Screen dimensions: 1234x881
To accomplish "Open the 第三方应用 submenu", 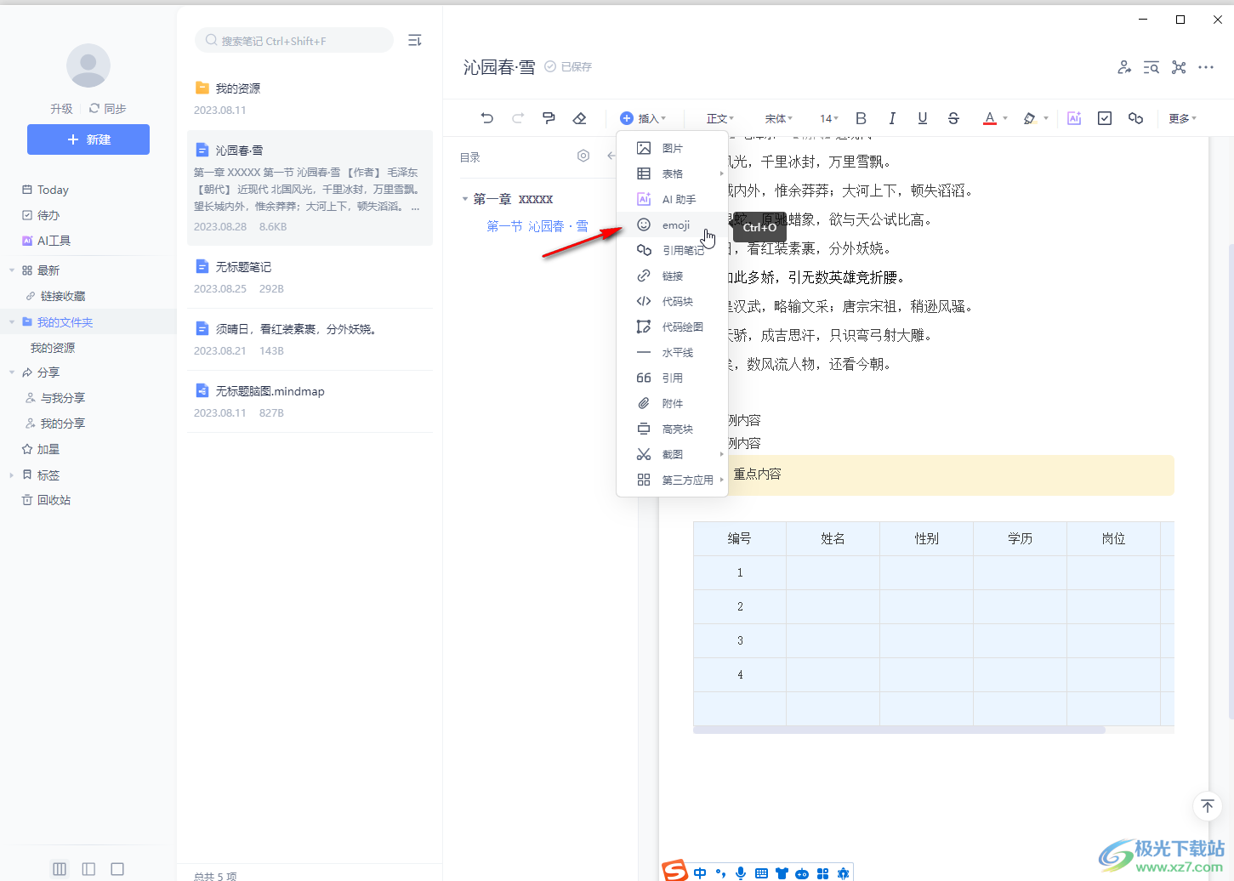I will (x=672, y=480).
